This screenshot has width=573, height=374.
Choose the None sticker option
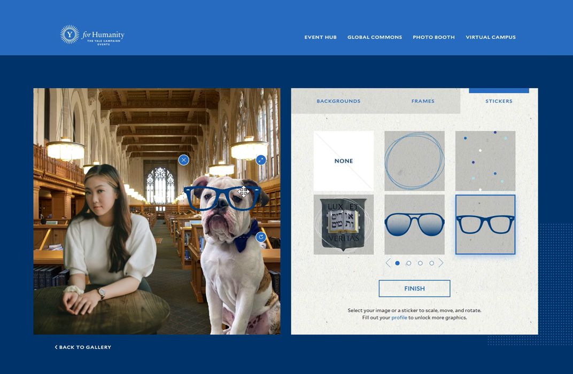pos(344,161)
